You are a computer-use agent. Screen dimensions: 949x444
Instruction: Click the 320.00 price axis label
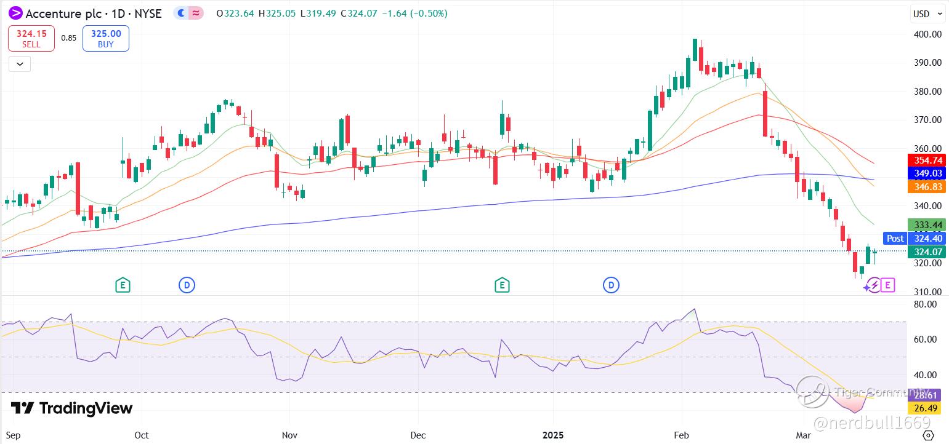[927, 263]
